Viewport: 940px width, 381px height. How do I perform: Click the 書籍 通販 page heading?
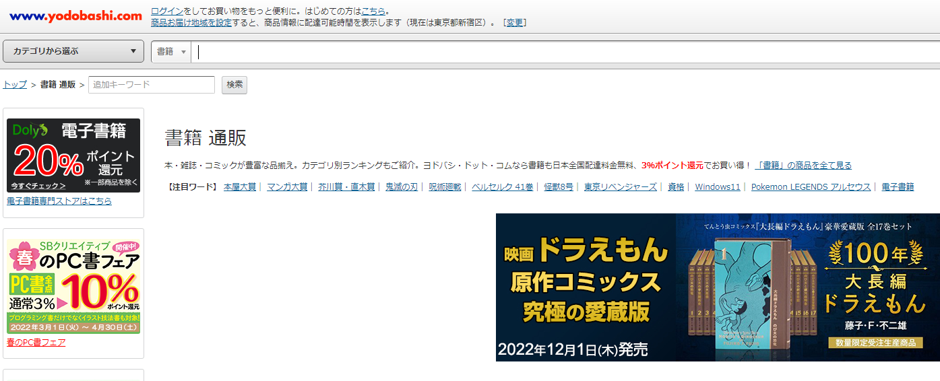point(206,138)
